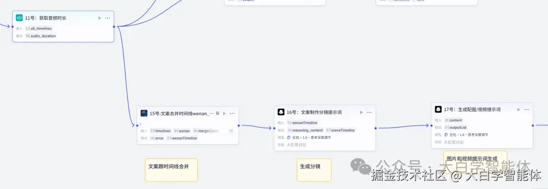Click the LLM icon of node 16号
This screenshot has height=189, width=548.
(281, 112)
